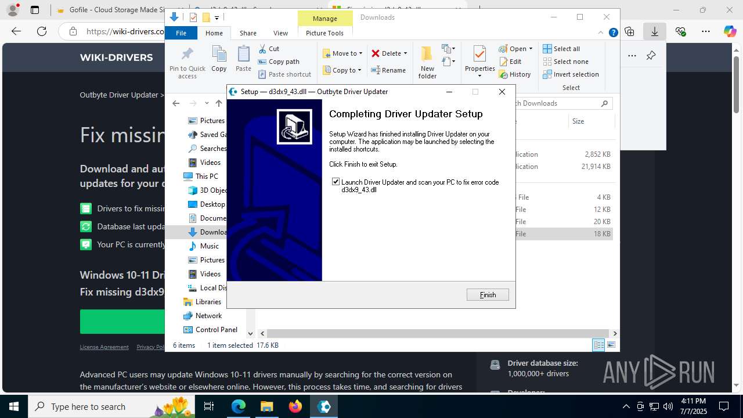
Task: Click horizontal scrollbar in file list
Action: pos(439,333)
